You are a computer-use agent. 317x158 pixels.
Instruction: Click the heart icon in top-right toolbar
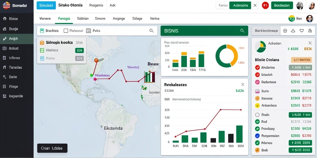[x=302, y=31]
